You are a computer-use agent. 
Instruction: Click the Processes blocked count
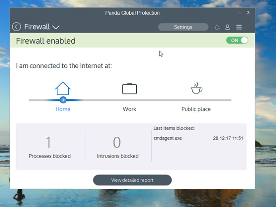tap(48, 142)
